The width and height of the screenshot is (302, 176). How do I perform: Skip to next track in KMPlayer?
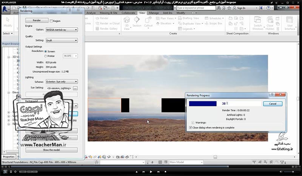(x=158, y=172)
